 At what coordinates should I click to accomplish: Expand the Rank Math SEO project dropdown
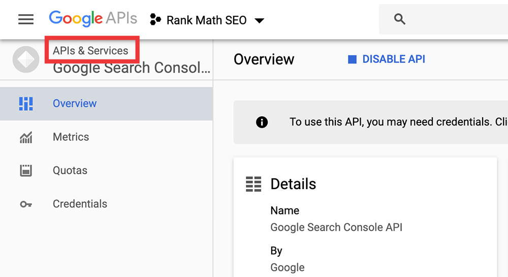259,21
